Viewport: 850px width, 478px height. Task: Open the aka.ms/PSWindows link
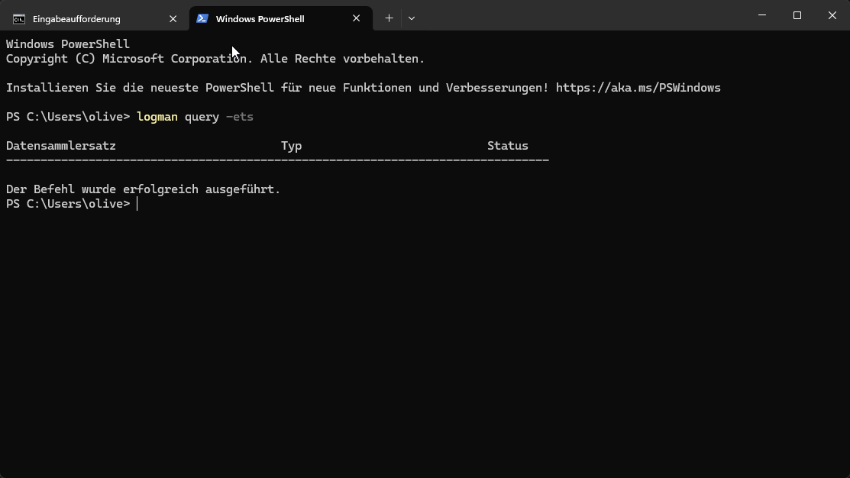pos(638,88)
